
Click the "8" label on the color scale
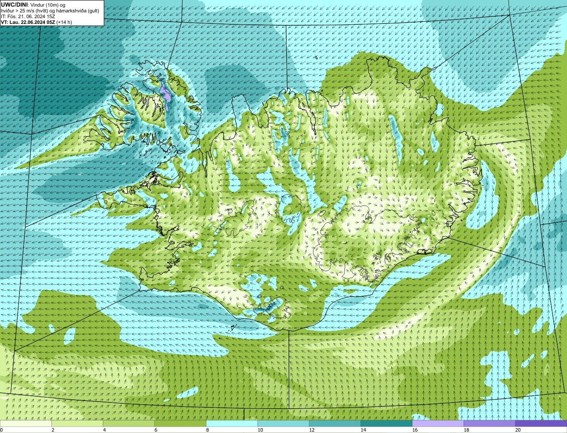coord(208,430)
